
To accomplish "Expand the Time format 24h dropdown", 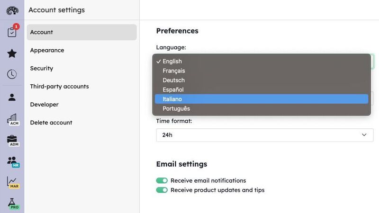I will pos(265,135).
